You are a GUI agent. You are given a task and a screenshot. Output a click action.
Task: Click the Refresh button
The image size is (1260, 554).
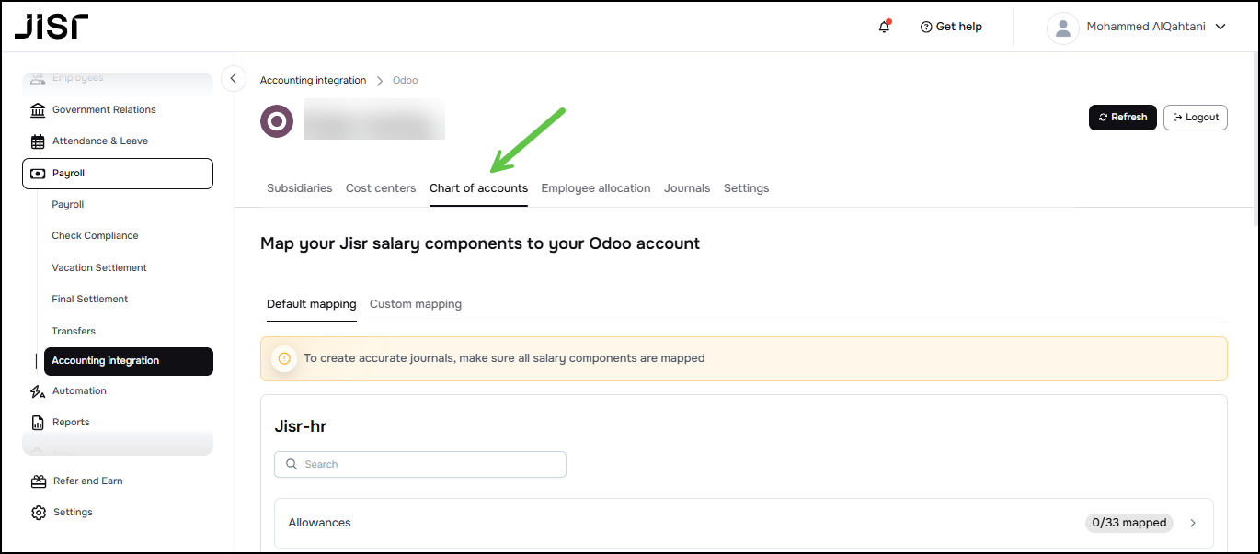tap(1122, 118)
